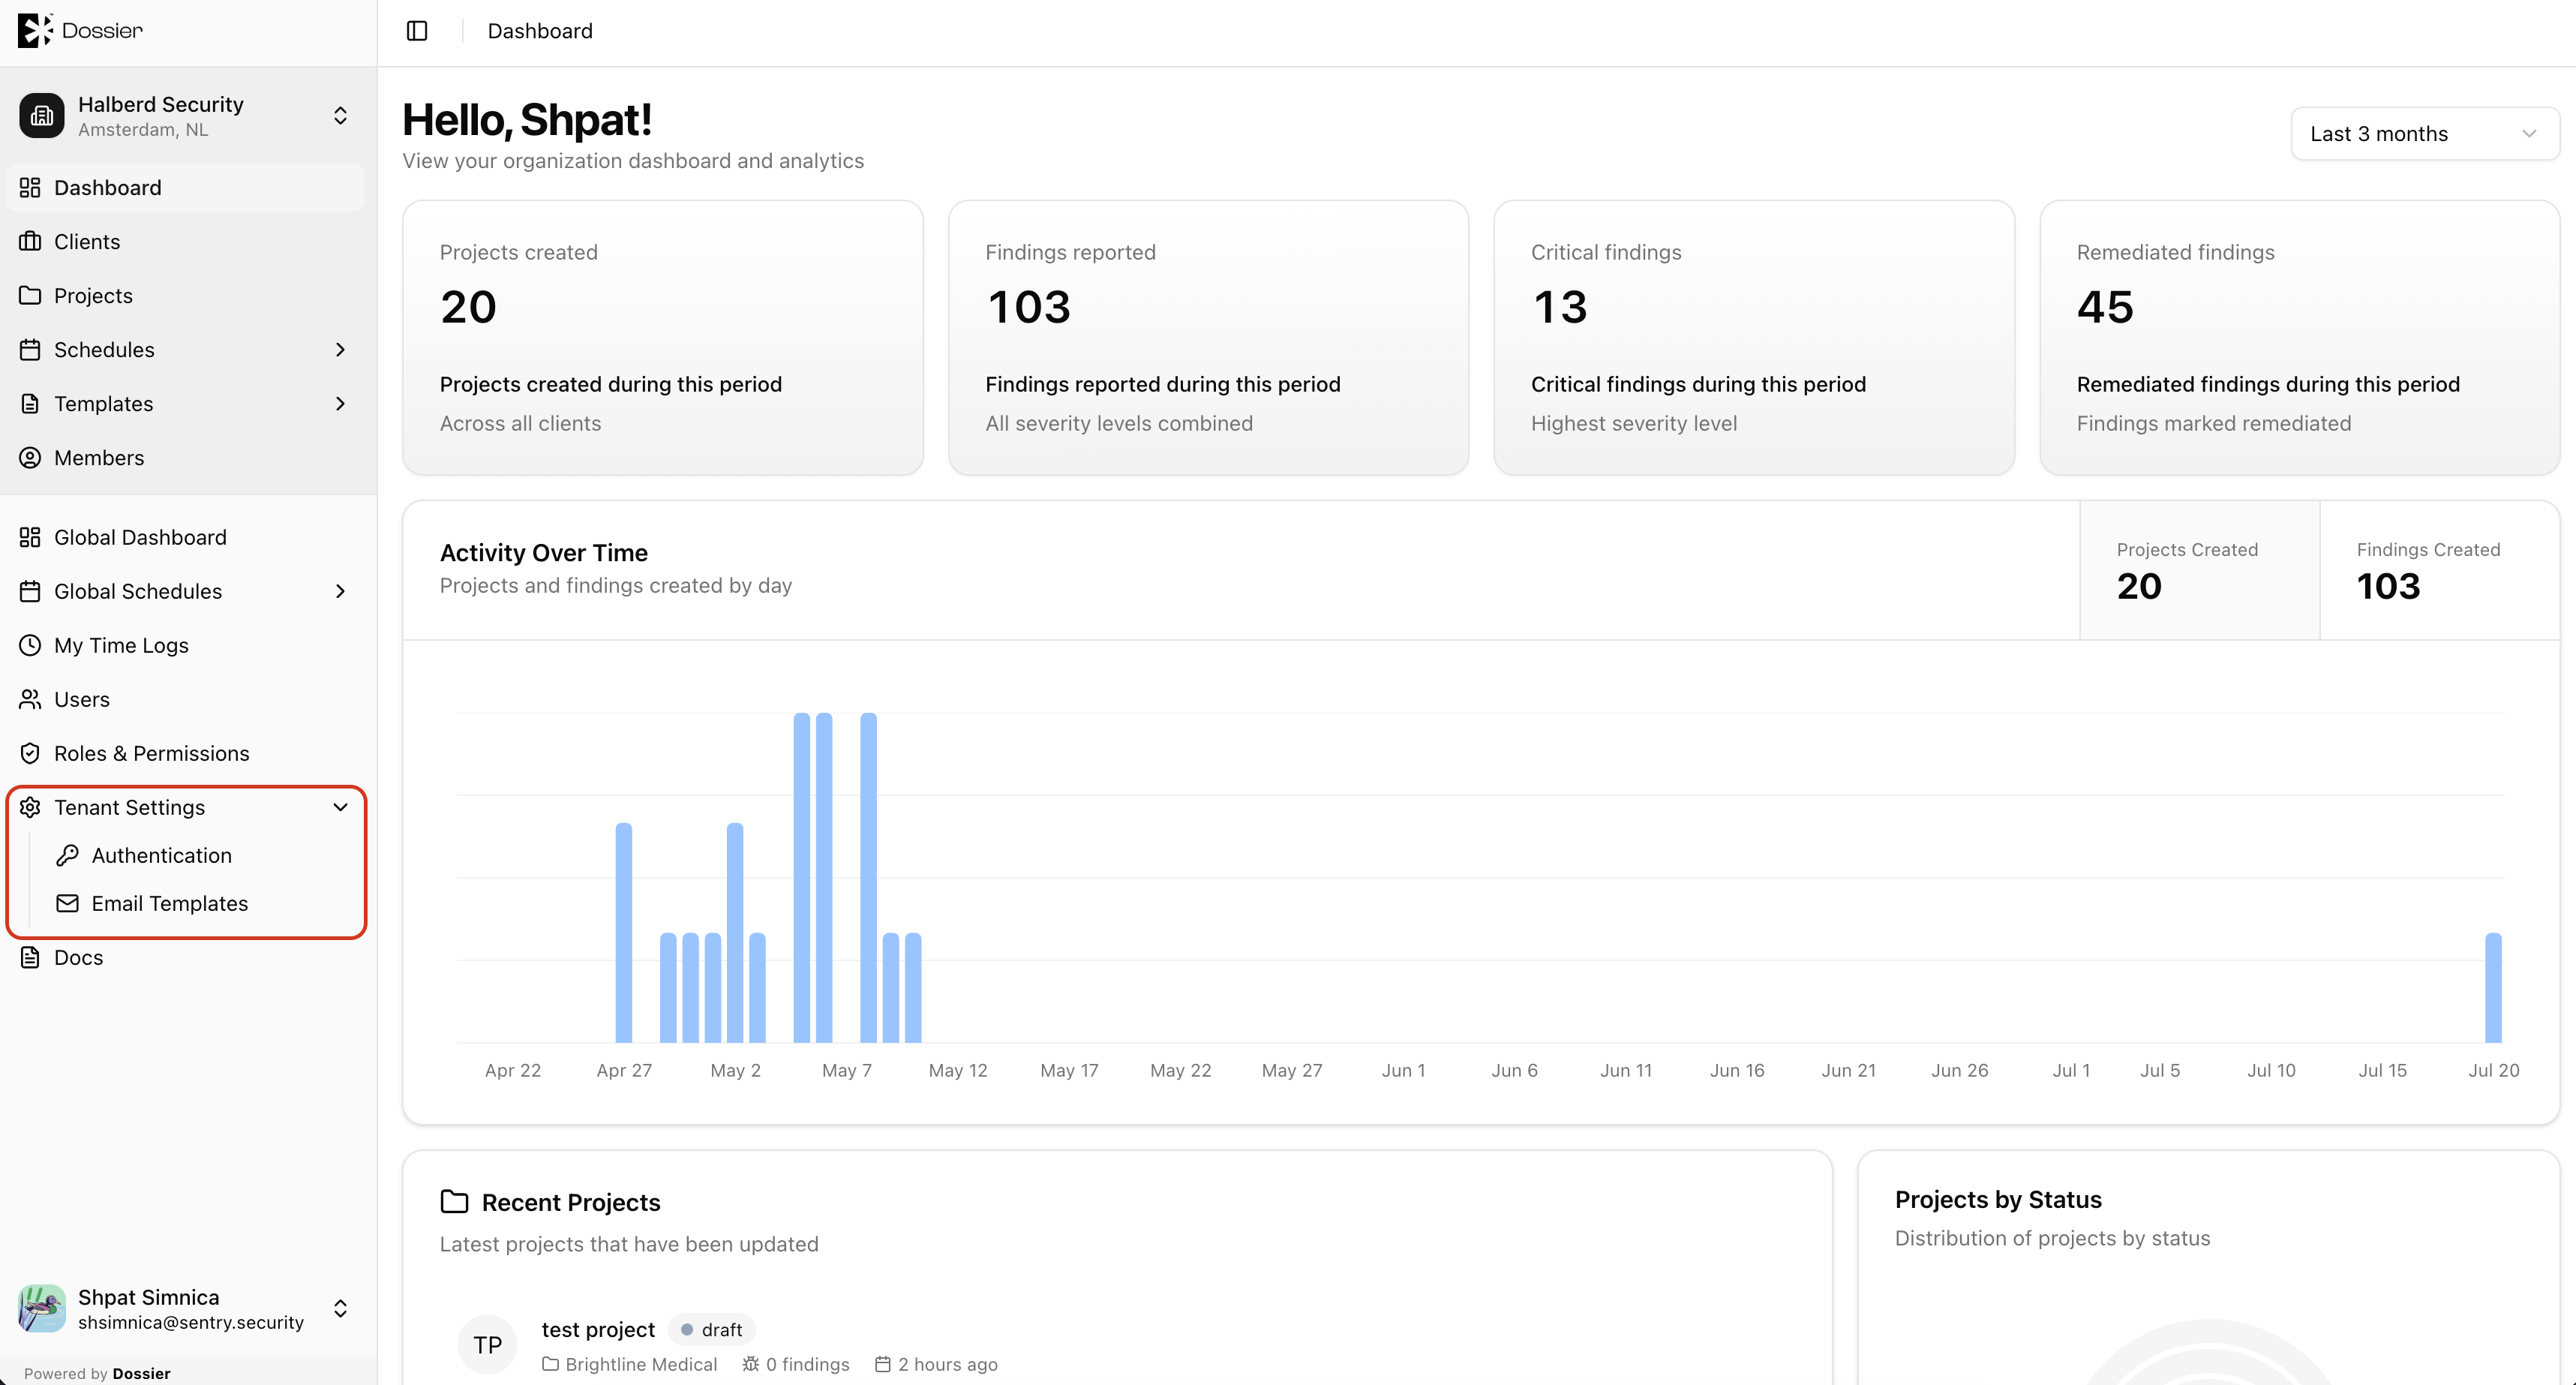
Task: Open the Shpat Simnica user menu chevron
Action: [x=340, y=1309]
